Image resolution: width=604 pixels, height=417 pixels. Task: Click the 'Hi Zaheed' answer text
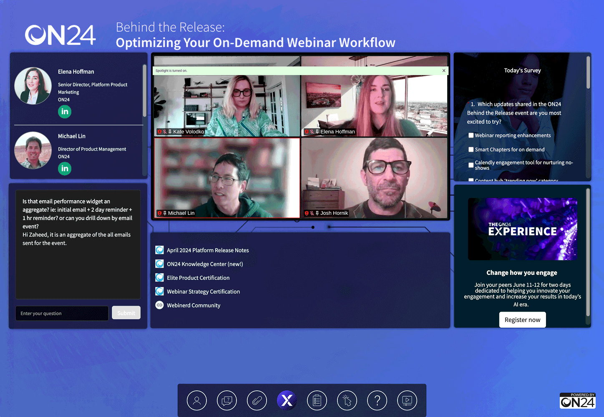point(77,239)
